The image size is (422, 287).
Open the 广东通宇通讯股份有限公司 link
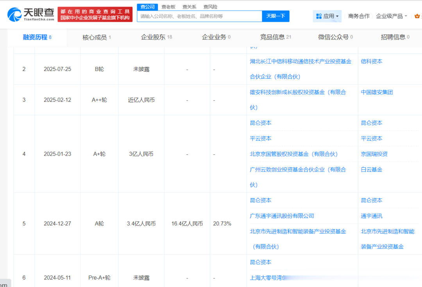pos(282,216)
